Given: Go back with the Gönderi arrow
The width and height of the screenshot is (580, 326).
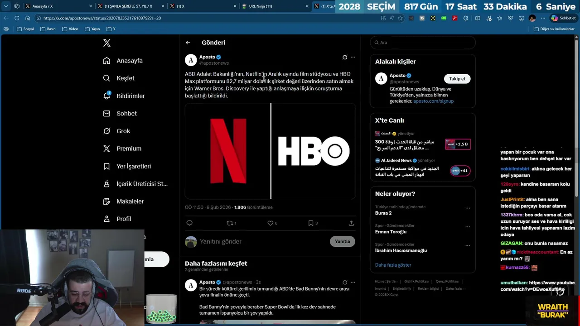Looking at the screenshot, I should click(x=188, y=43).
